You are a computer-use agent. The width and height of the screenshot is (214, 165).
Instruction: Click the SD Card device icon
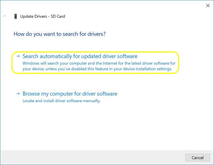15,16
